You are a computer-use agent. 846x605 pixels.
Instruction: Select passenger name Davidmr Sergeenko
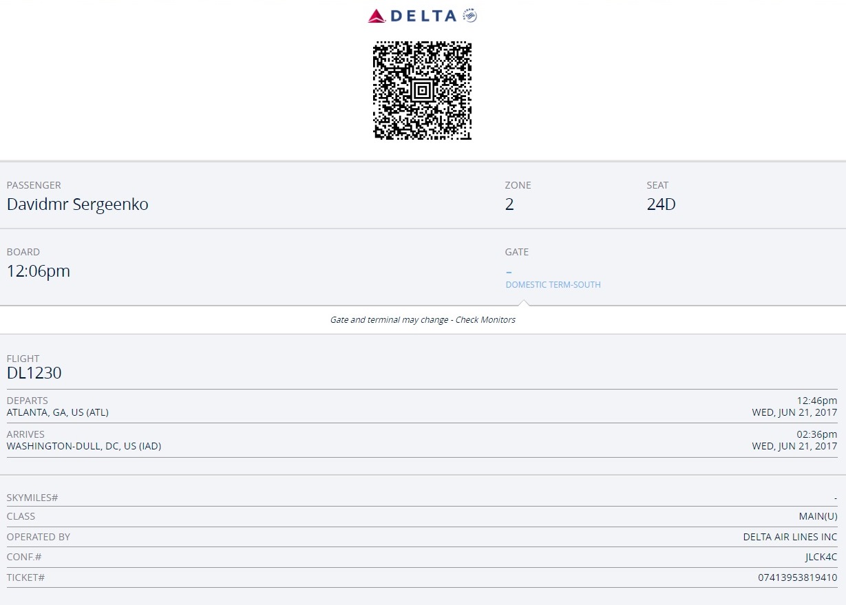(77, 204)
